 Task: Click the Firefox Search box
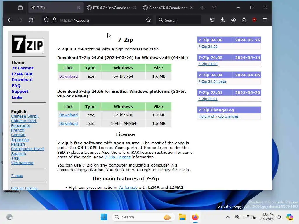[179, 20]
